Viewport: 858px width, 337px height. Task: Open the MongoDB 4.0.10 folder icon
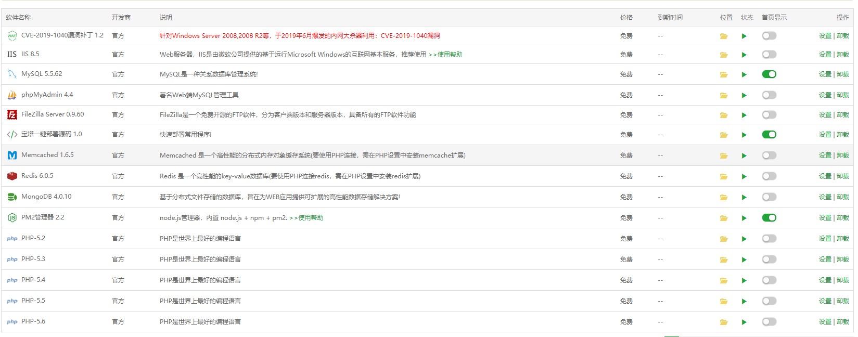click(x=723, y=197)
